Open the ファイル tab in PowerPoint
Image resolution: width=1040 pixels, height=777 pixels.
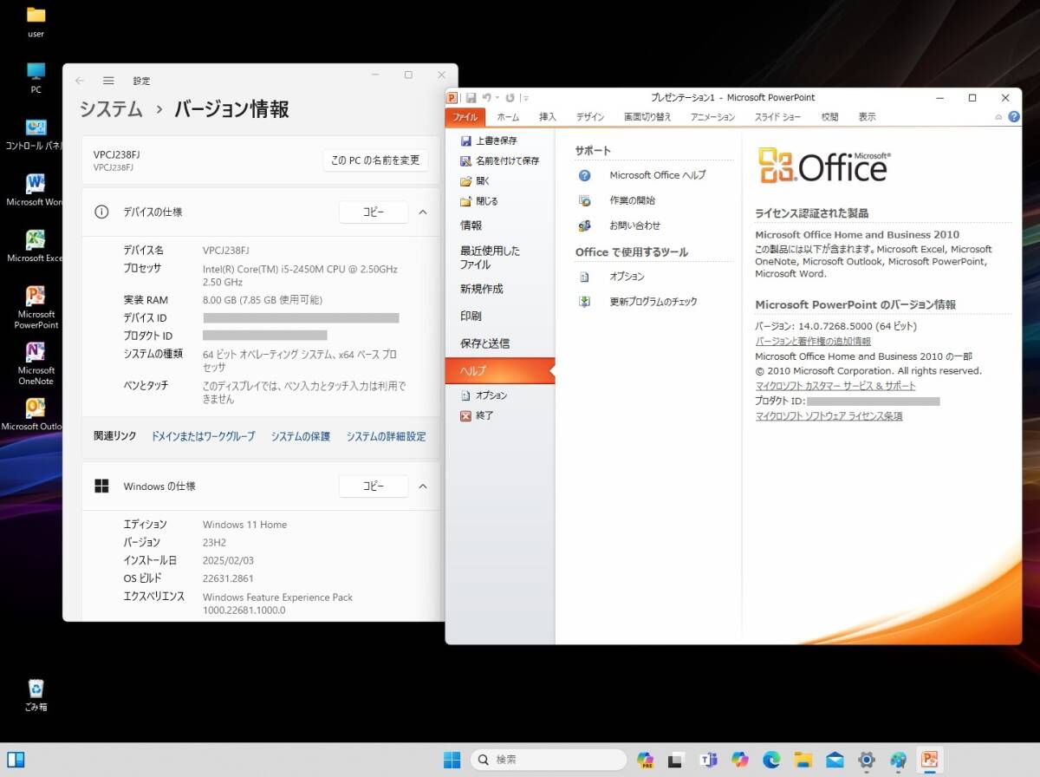[x=465, y=117]
